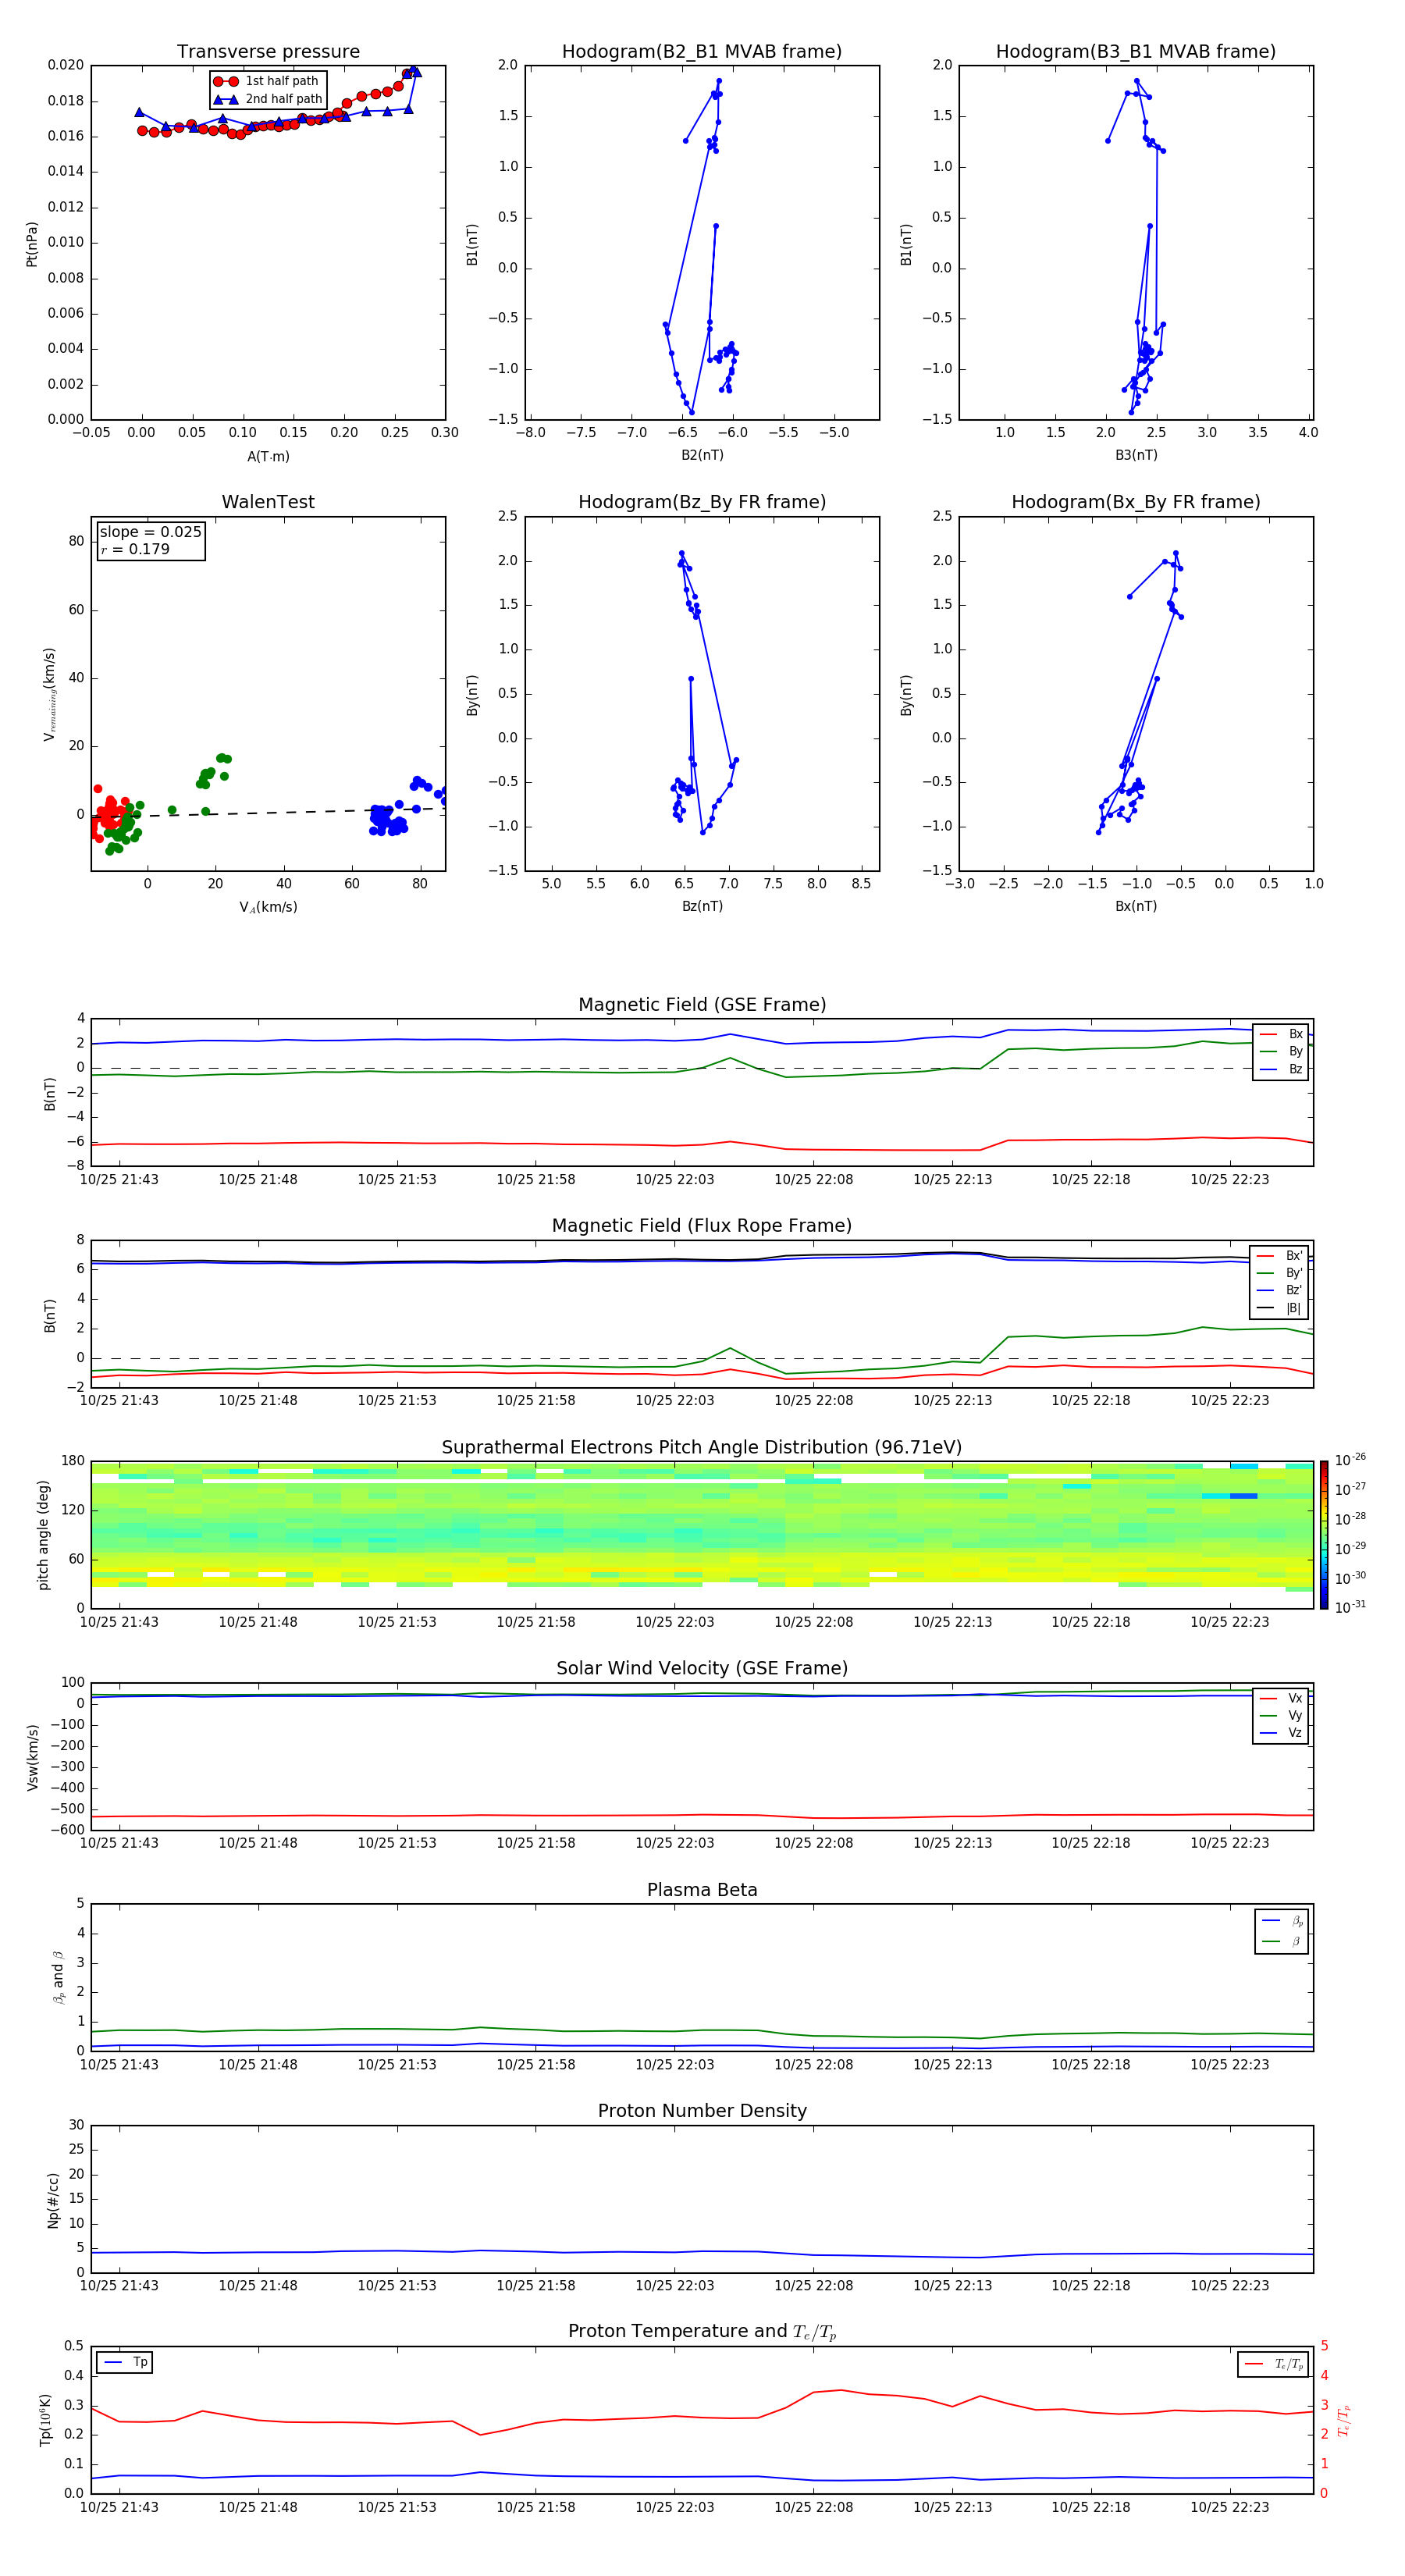Click "Bx'" legend entry in Flux Rope plot
Image resolution: width=1405 pixels, height=2576 pixels.
click(1280, 1256)
